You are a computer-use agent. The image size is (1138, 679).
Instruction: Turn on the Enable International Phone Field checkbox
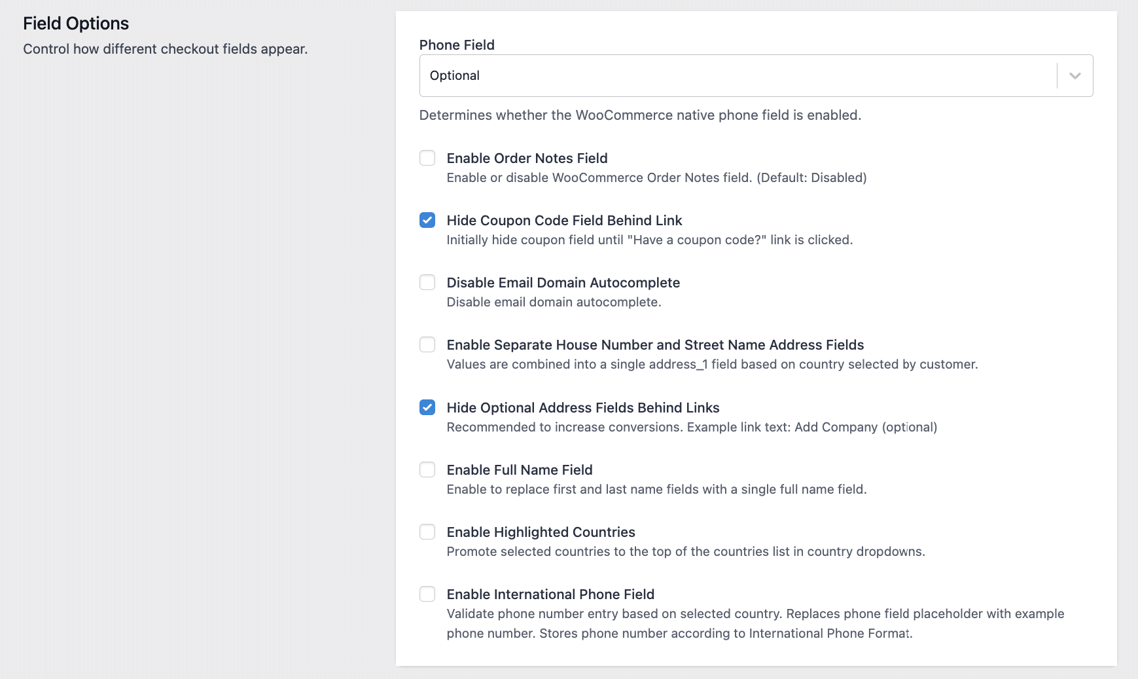(x=427, y=594)
